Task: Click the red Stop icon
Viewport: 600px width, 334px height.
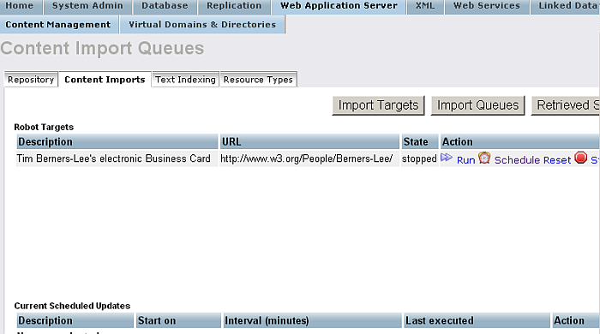Action: tap(580, 158)
